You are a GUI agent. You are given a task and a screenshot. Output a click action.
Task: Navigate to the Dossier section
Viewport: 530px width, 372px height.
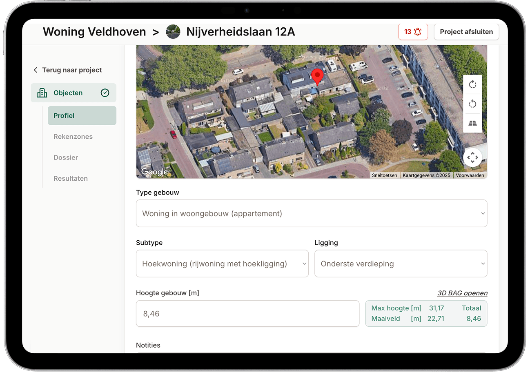(66, 157)
